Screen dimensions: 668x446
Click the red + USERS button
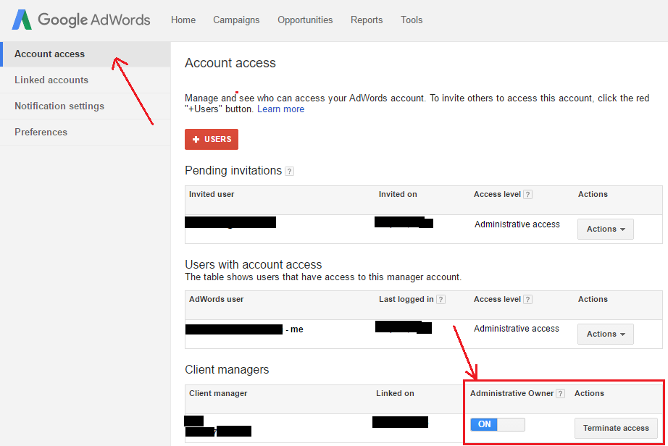(212, 139)
